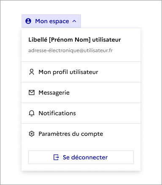Click the Mon espace label text
This screenshot has height=185, width=162.
point(52,21)
